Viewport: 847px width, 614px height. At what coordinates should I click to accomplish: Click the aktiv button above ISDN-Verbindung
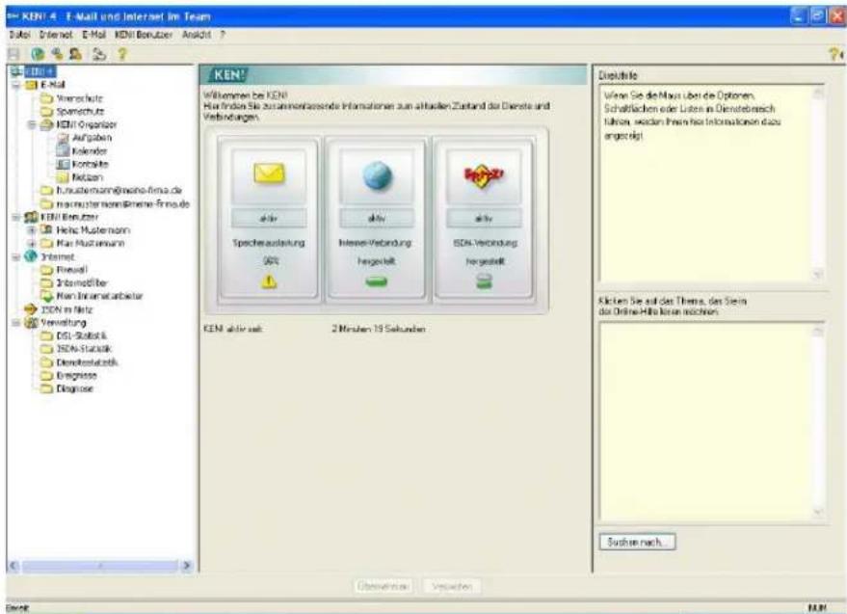pos(484,218)
